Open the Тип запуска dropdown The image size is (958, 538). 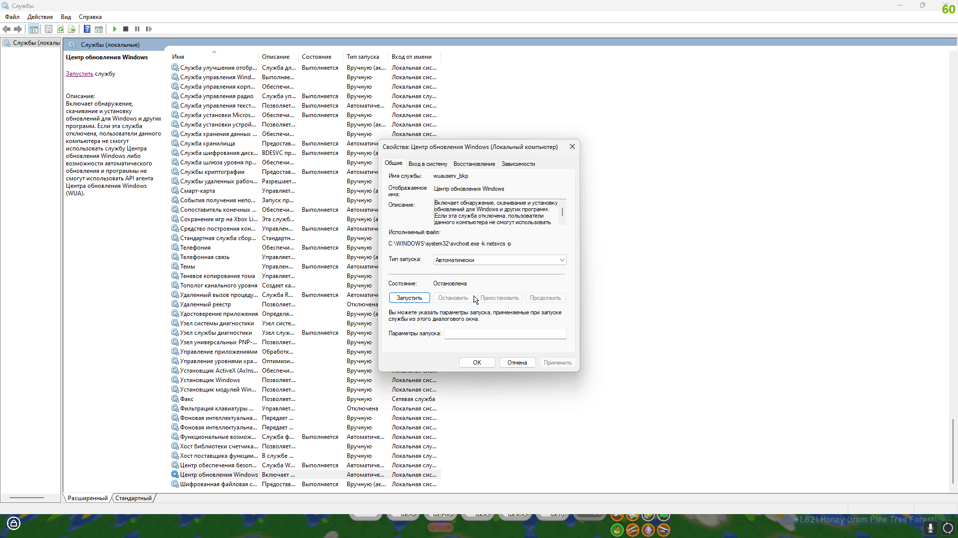click(499, 260)
